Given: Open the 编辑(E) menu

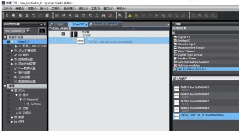Looking at the screenshot, I should click(20, 9).
